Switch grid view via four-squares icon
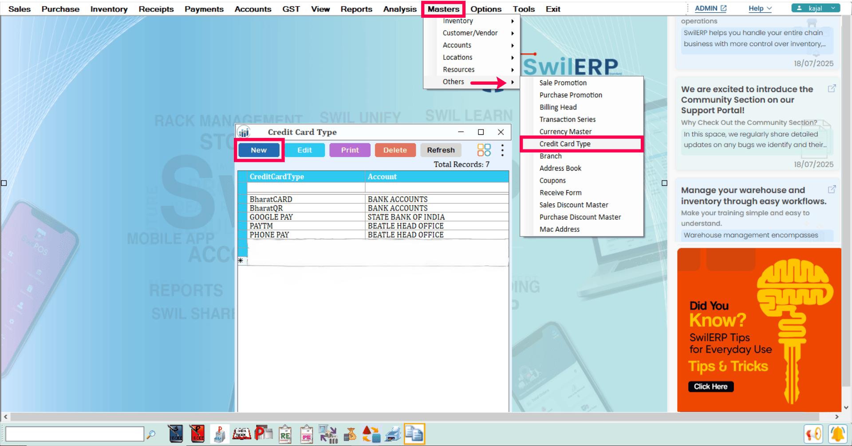852x446 pixels. click(x=484, y=150)
